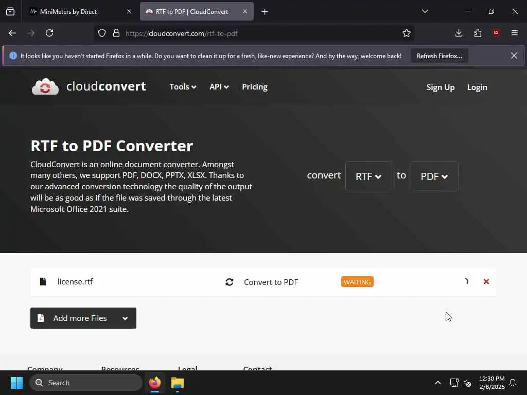
Task: Show hidden system tray icons
Action: [437, 383]
